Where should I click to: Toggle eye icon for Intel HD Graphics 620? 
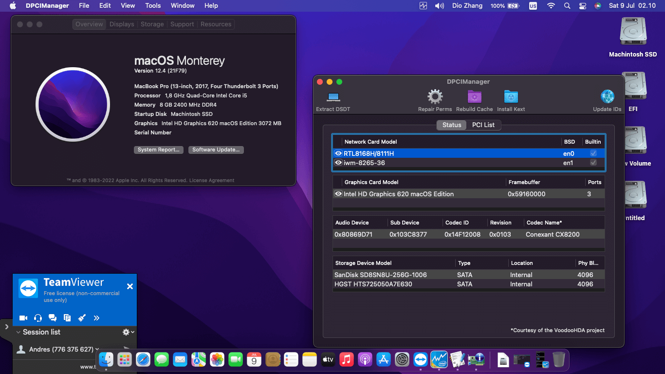338,194
